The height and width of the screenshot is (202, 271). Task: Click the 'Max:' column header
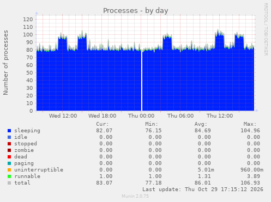click(x=250, y=124)
